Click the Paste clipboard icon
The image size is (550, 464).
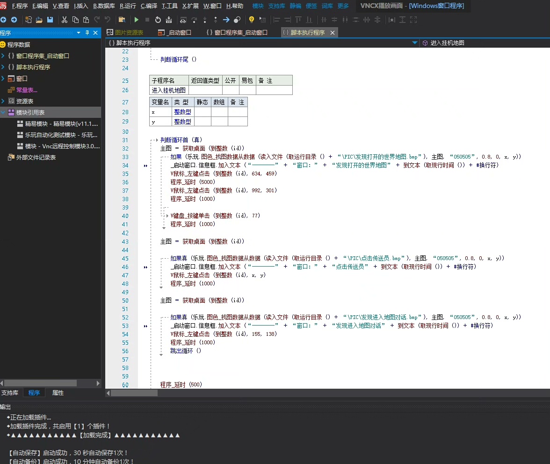pyautogui.click(x=86, y=20)
